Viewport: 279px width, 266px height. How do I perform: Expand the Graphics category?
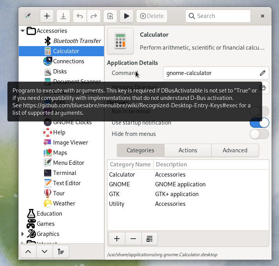coord(22,234)
